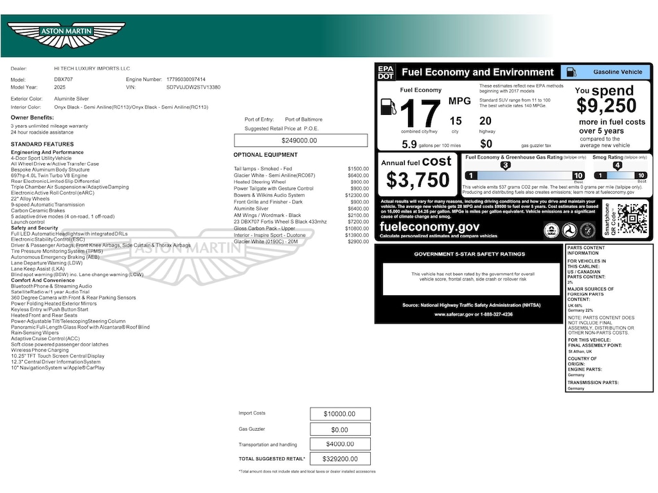This screenshot has width=658, height=493.
Task: Click the gas pump icon in Gasoline Vehicle box
Action: (x=572, y=73)
